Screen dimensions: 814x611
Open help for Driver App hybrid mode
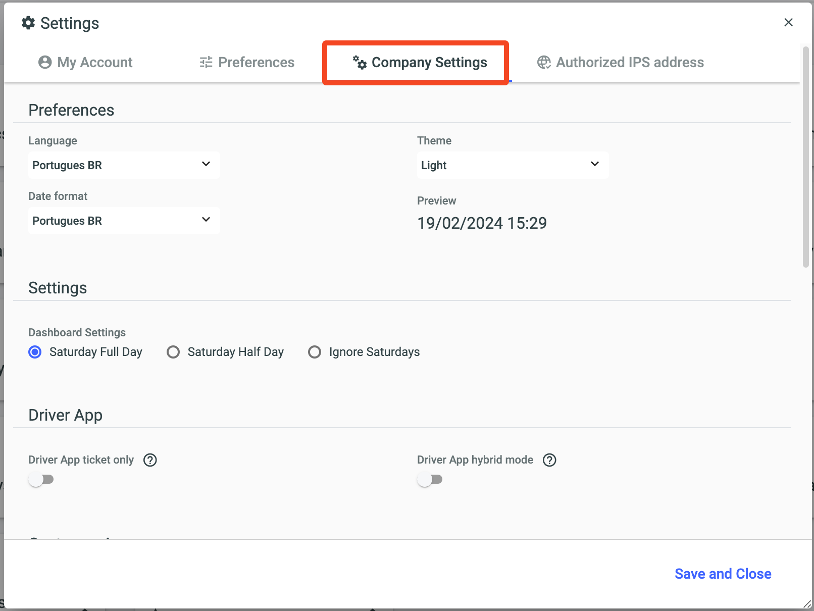pos(549,460)
